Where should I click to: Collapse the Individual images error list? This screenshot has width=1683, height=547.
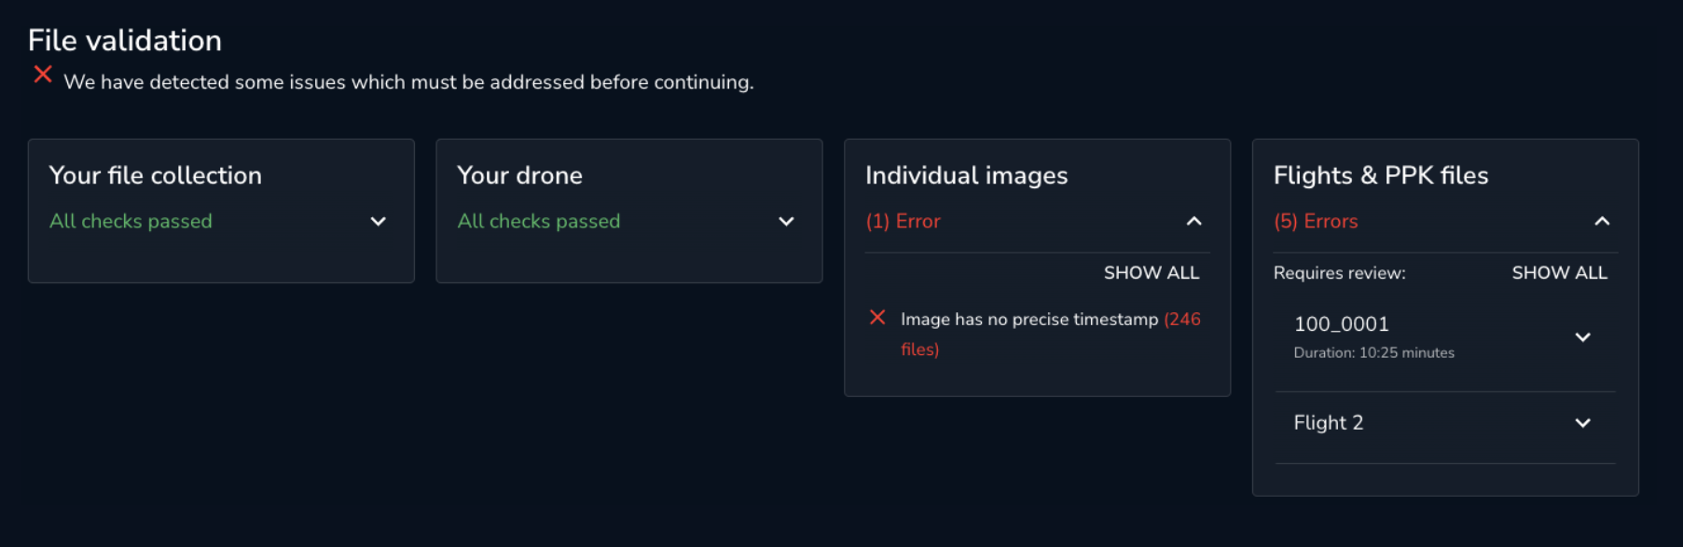coord(1194,221)
